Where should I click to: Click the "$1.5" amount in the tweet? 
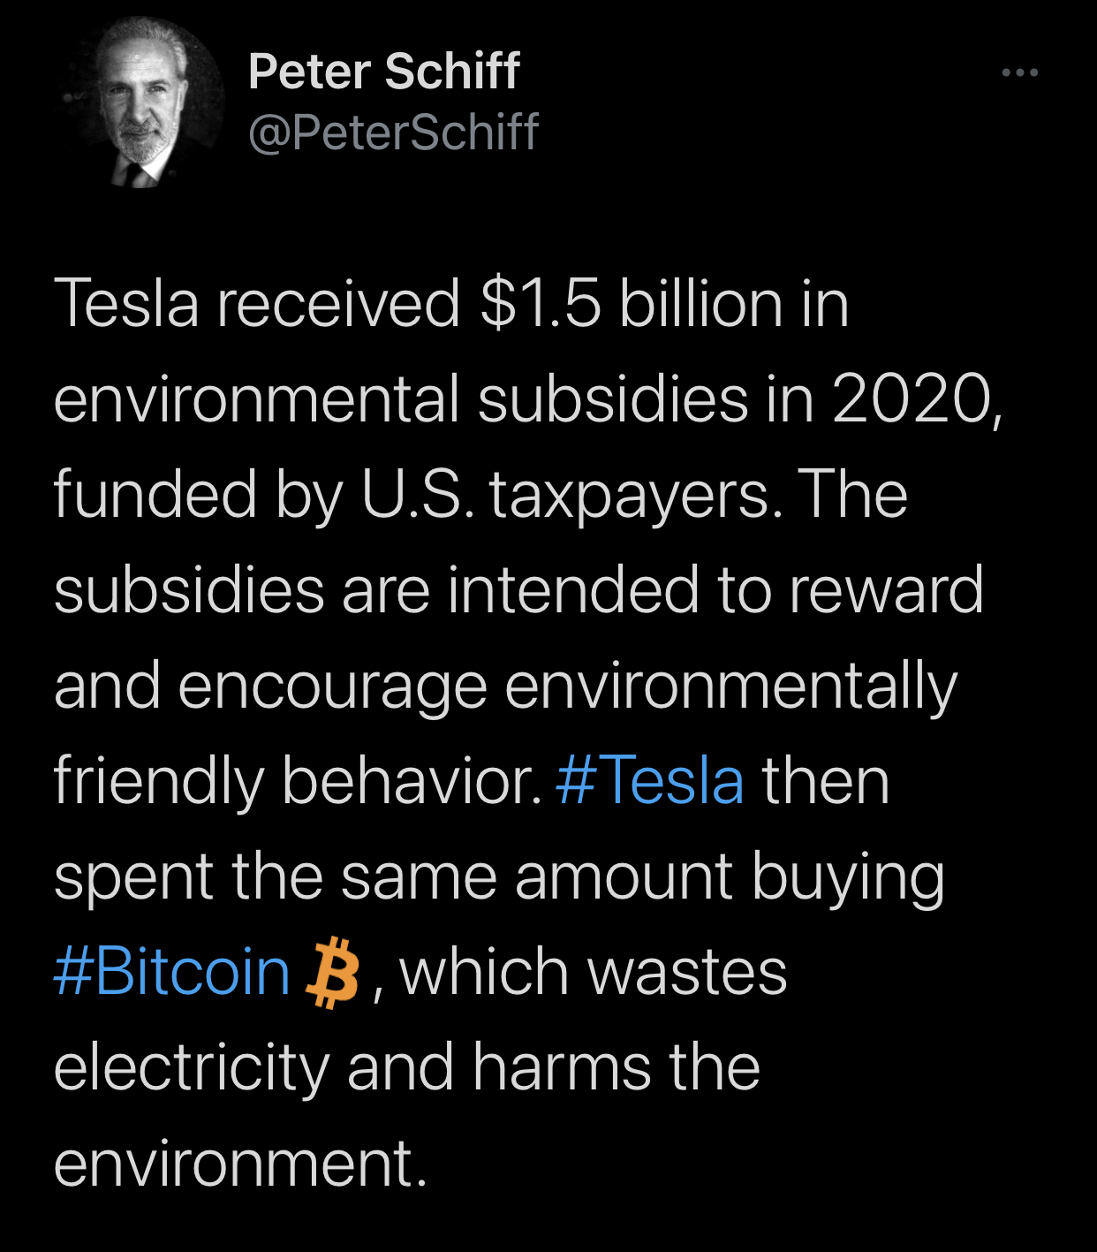[x=541, y=303]
